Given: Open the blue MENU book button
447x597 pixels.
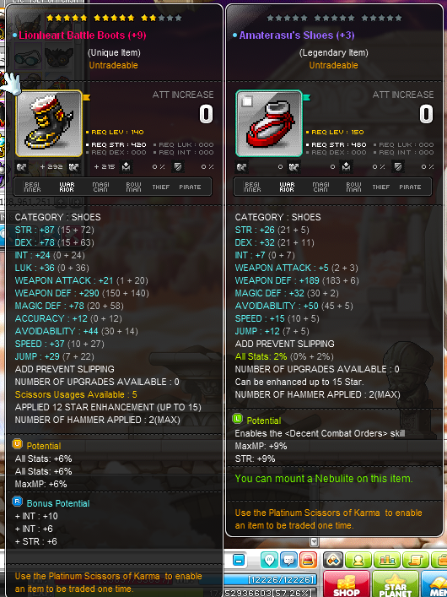Looking at the screenshot, I should [434, 583].
